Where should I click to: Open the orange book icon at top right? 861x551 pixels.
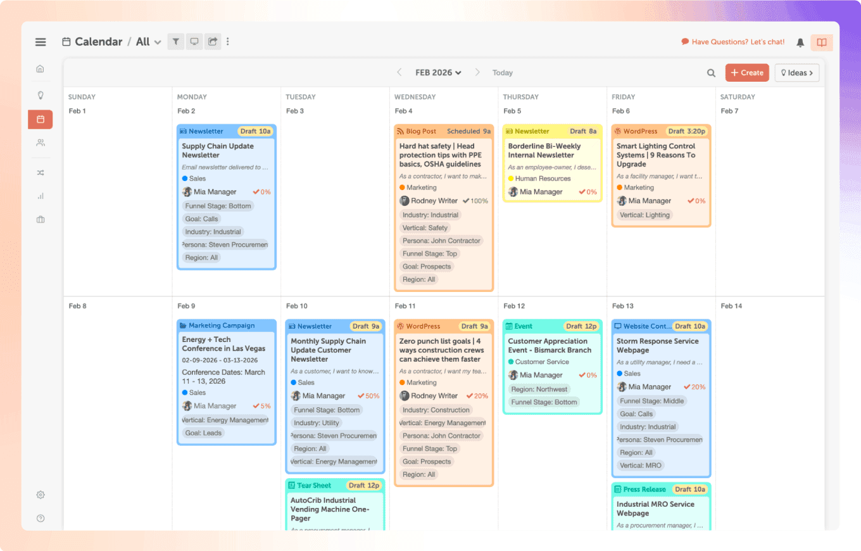pyautogui.click(x=821, y=42)
